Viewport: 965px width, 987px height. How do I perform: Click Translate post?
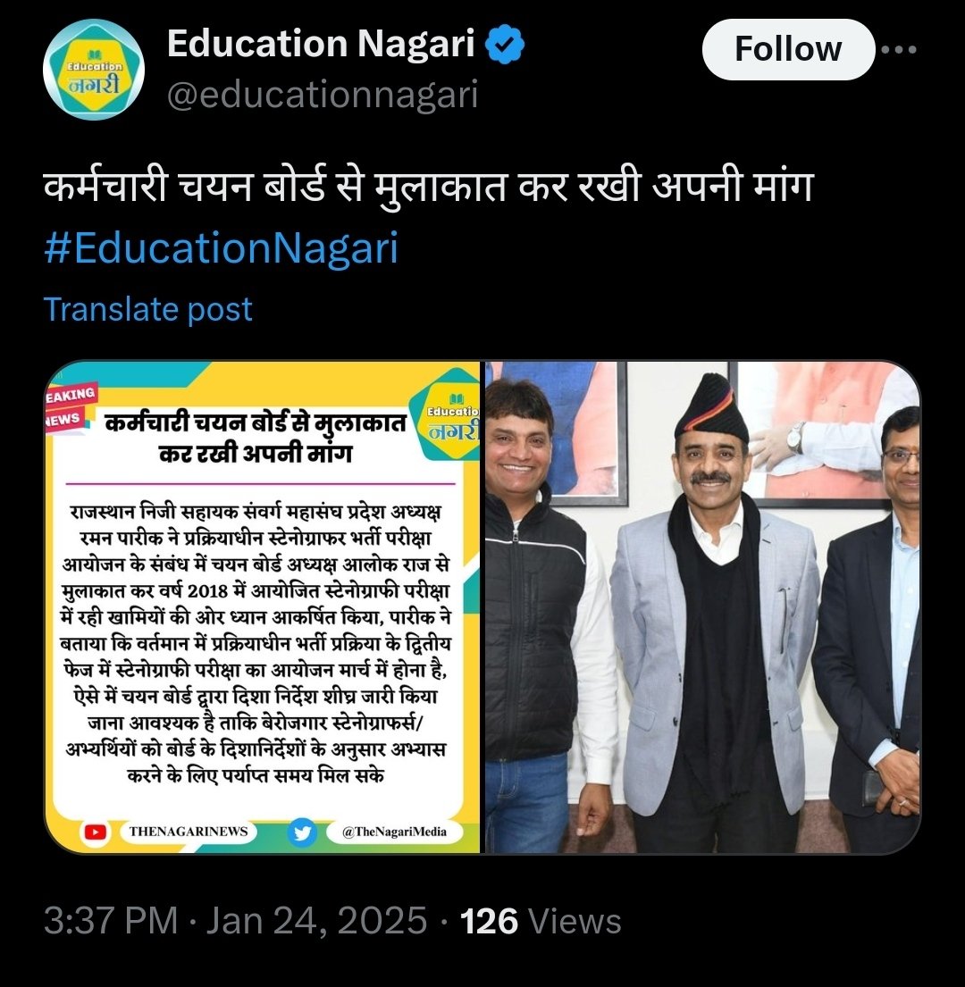[148, 309]
